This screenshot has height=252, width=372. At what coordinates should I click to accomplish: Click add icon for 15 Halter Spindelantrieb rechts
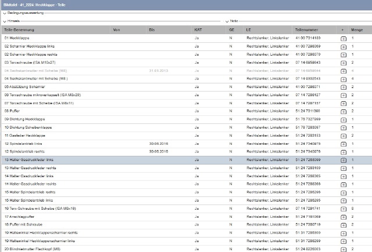coord(344,193)
